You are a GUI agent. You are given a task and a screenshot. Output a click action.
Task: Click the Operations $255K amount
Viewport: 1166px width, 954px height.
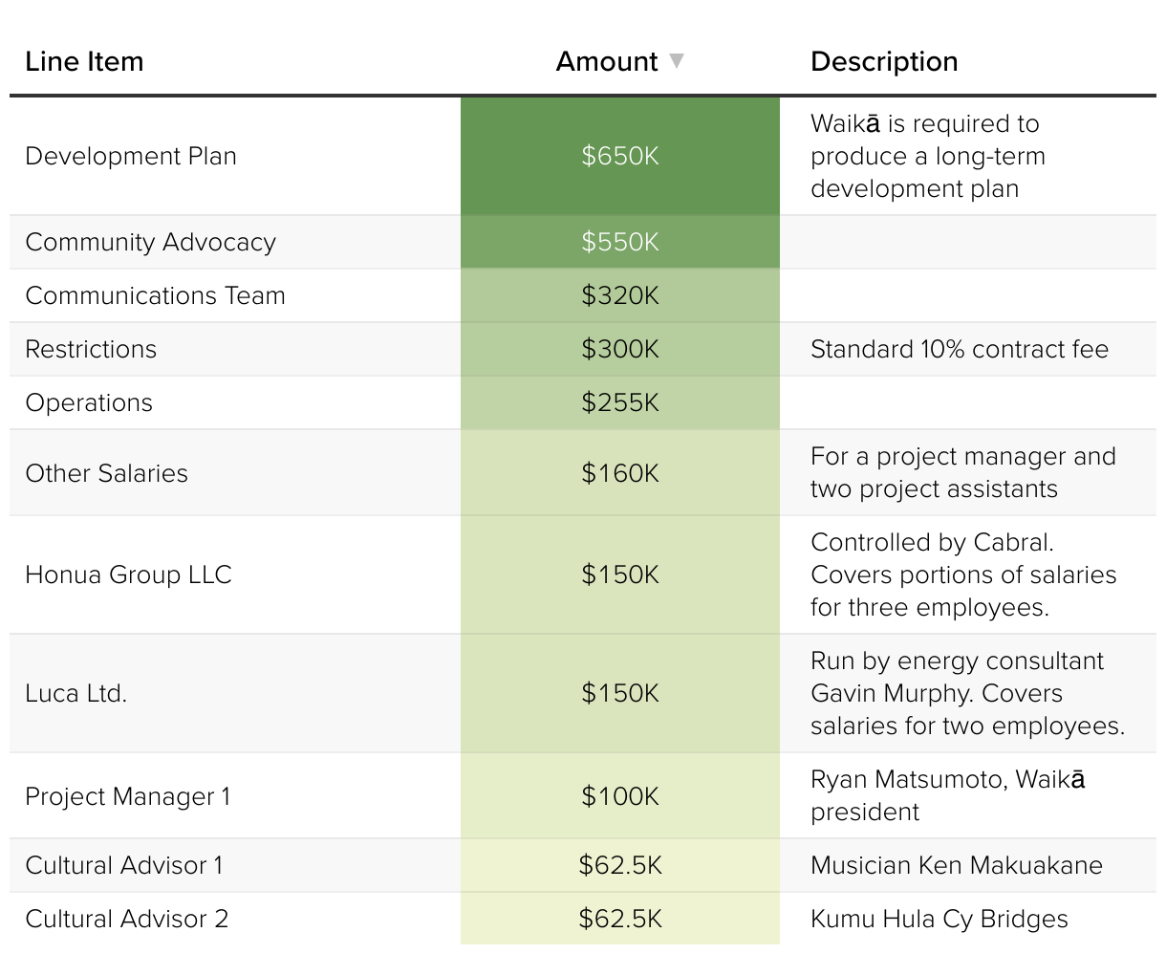tap(619, 402)
